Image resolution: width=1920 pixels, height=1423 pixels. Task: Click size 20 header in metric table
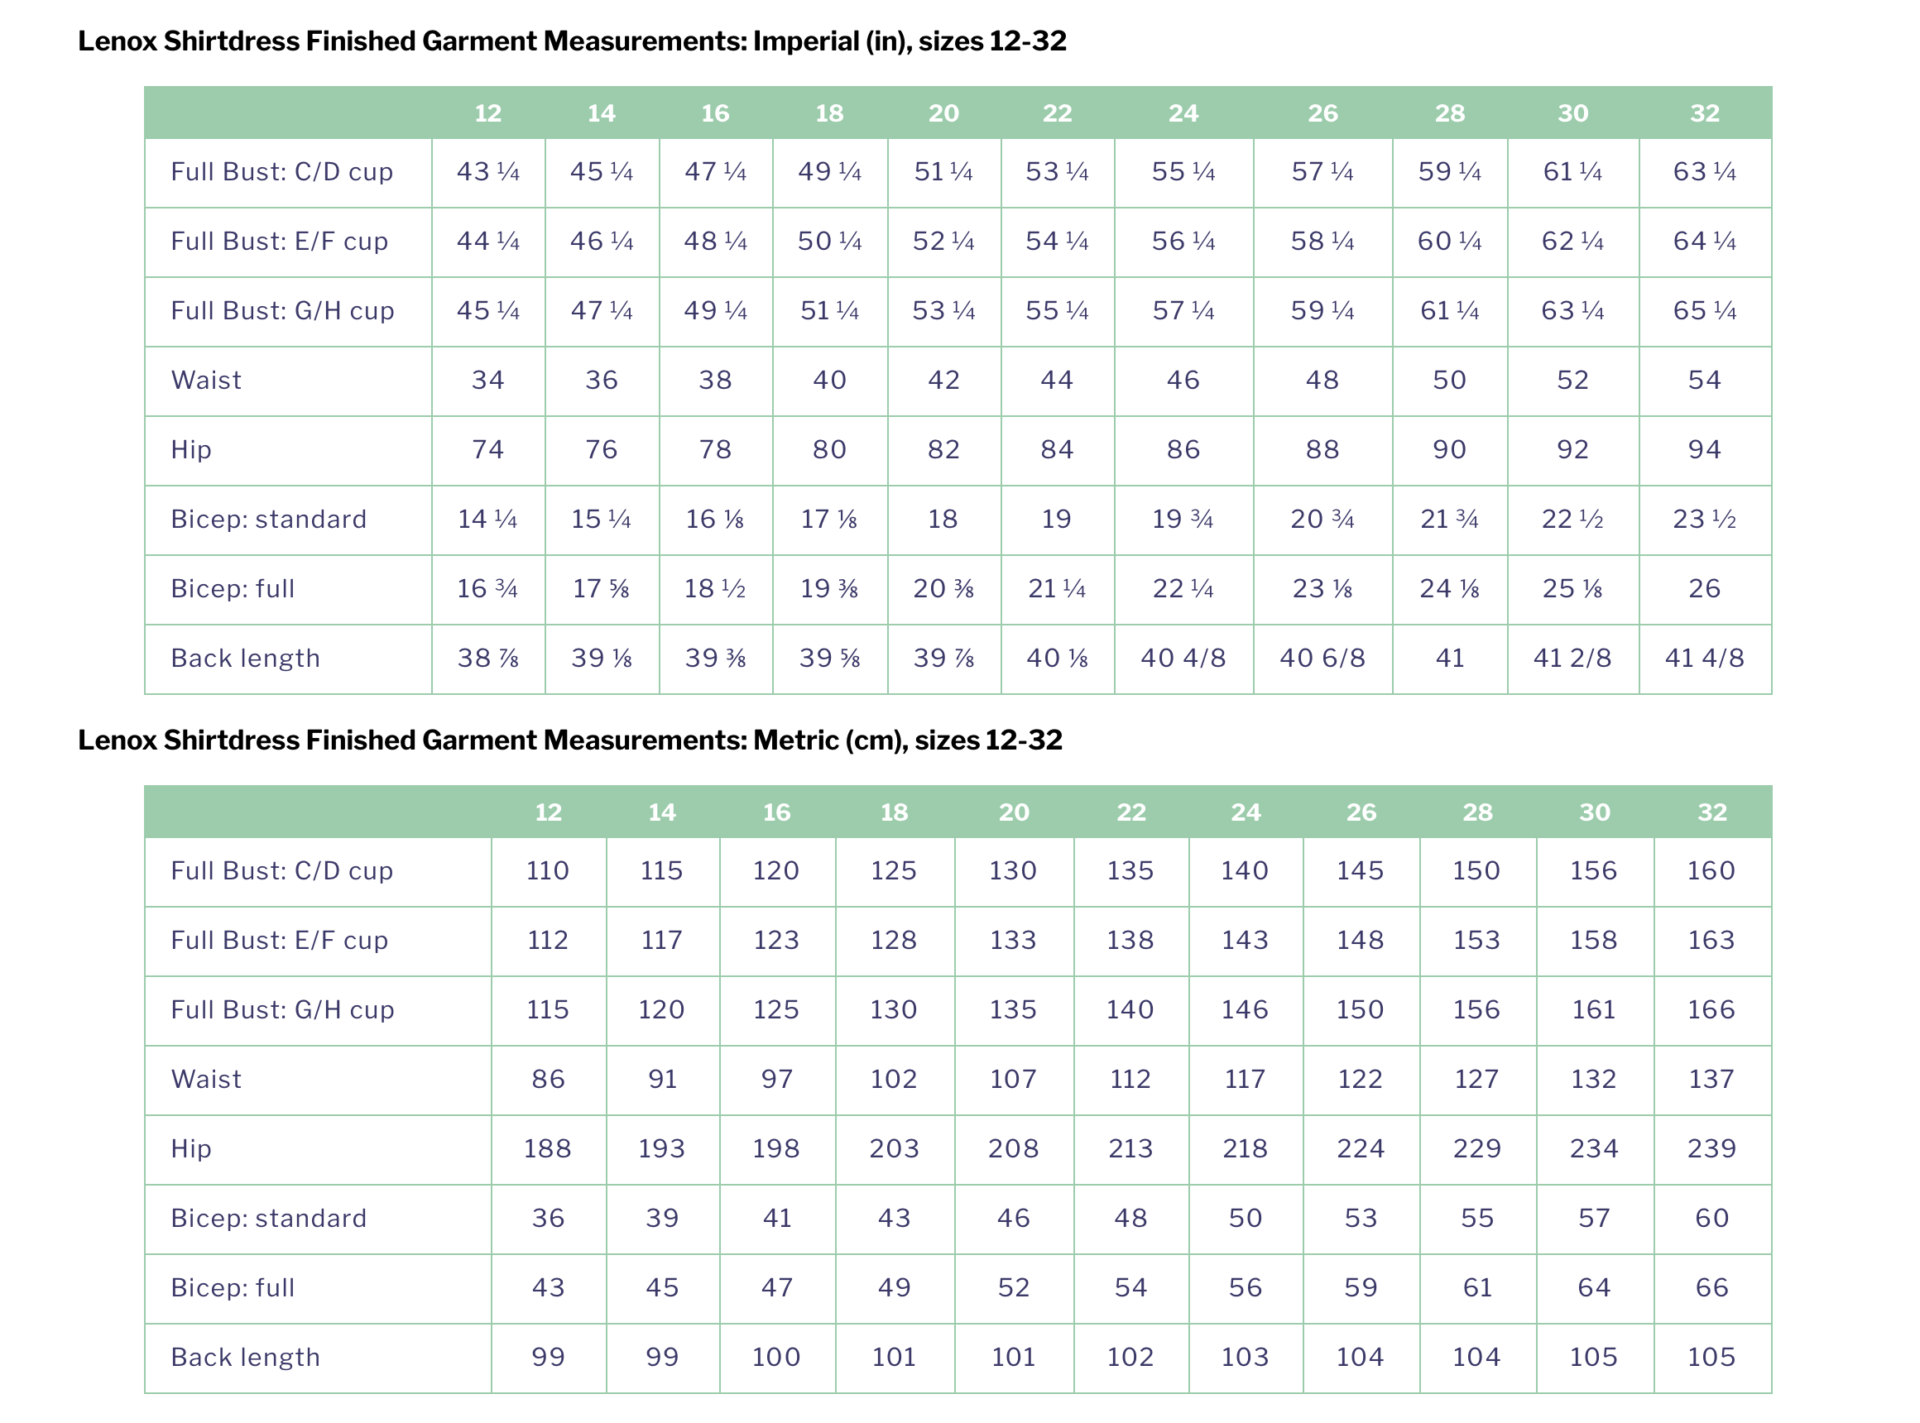pos(1014,812)
